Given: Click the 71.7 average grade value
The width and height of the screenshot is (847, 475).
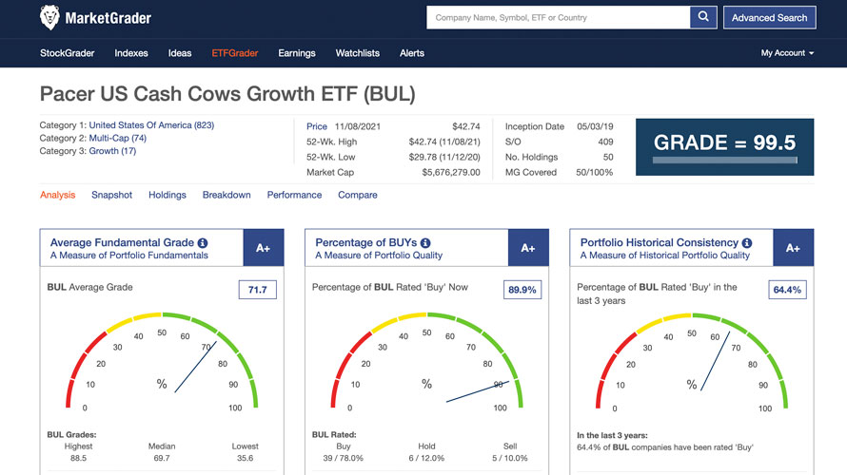Looking at the screenshot, I should coord(258,290).
